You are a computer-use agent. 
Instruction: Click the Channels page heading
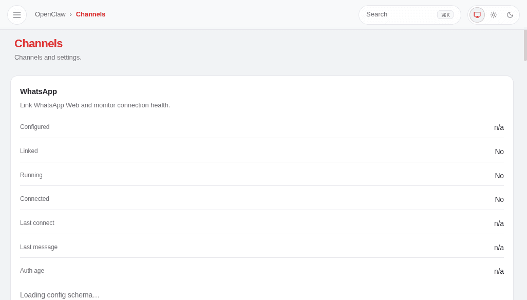pos(39,44)
